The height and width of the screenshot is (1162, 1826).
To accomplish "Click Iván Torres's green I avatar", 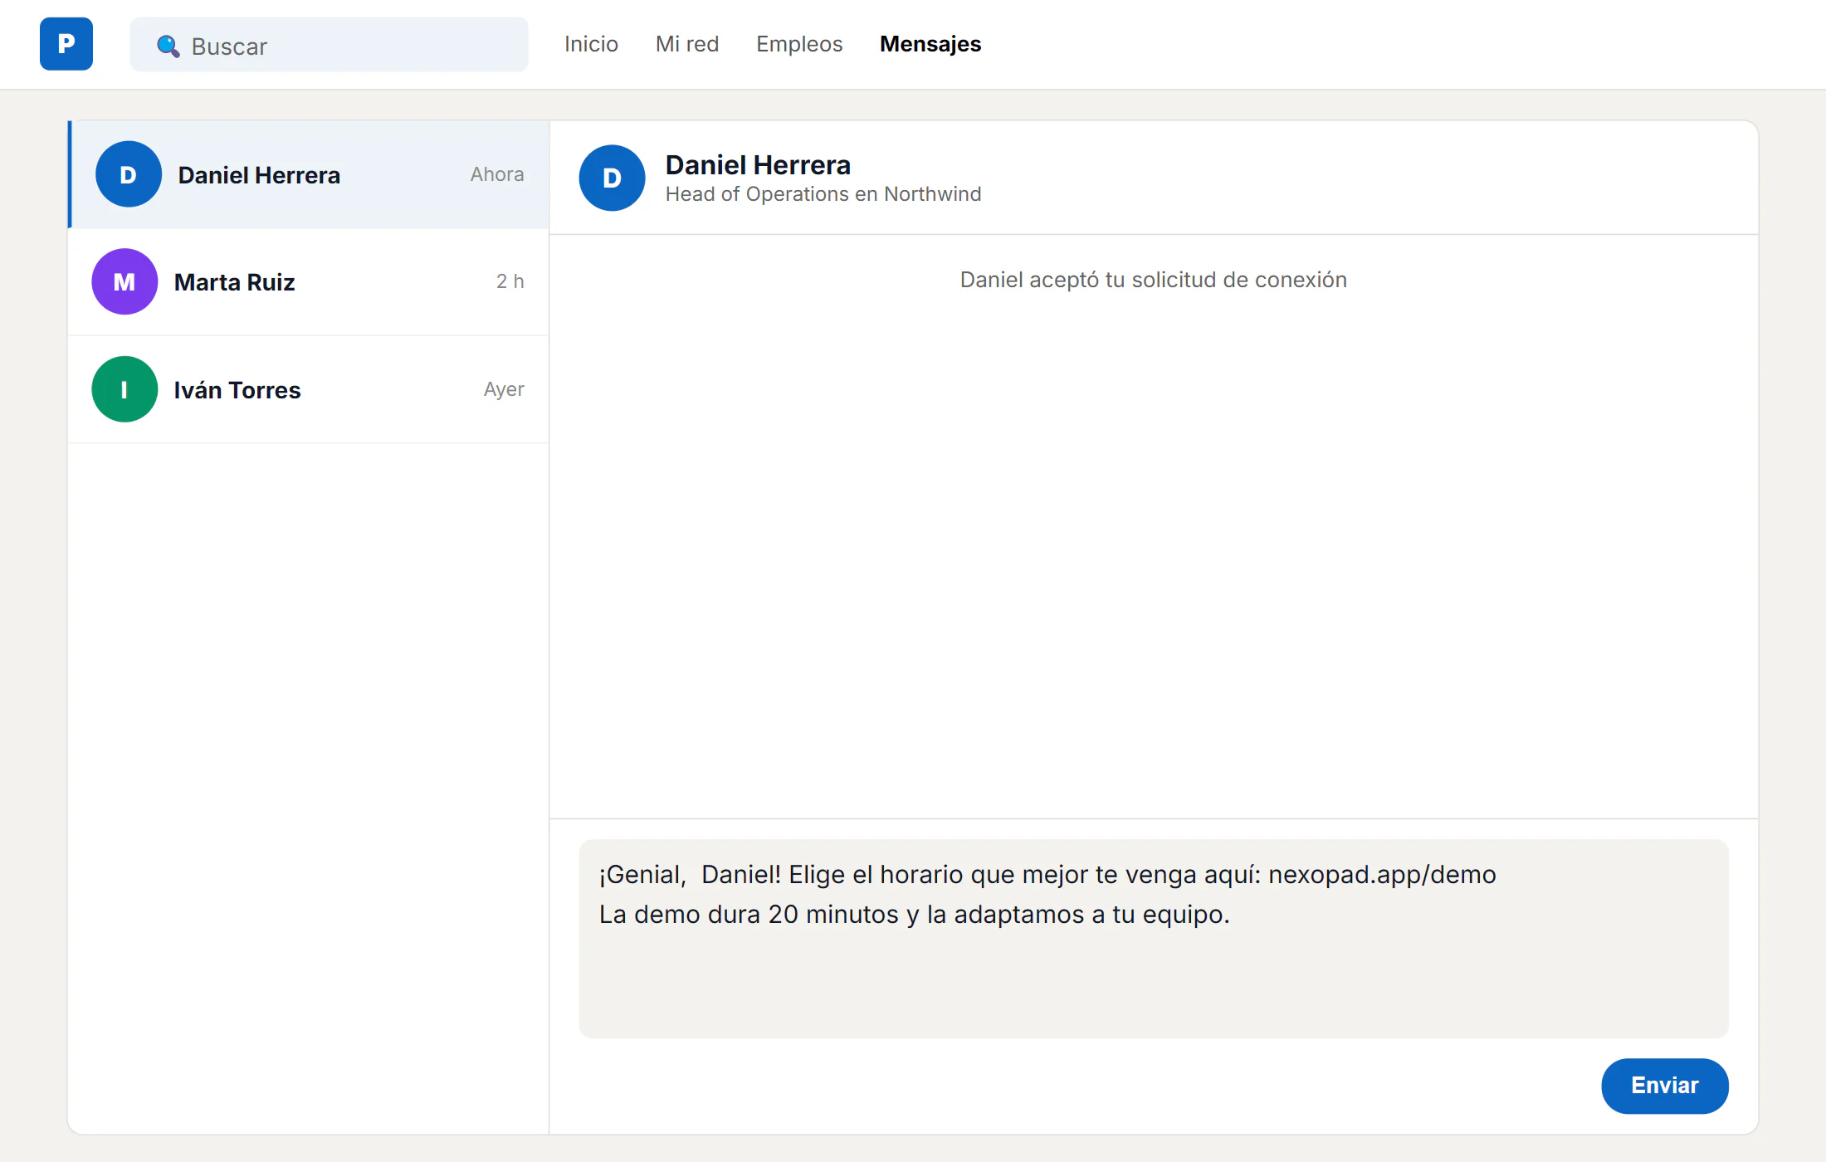I will pos(124,389).
